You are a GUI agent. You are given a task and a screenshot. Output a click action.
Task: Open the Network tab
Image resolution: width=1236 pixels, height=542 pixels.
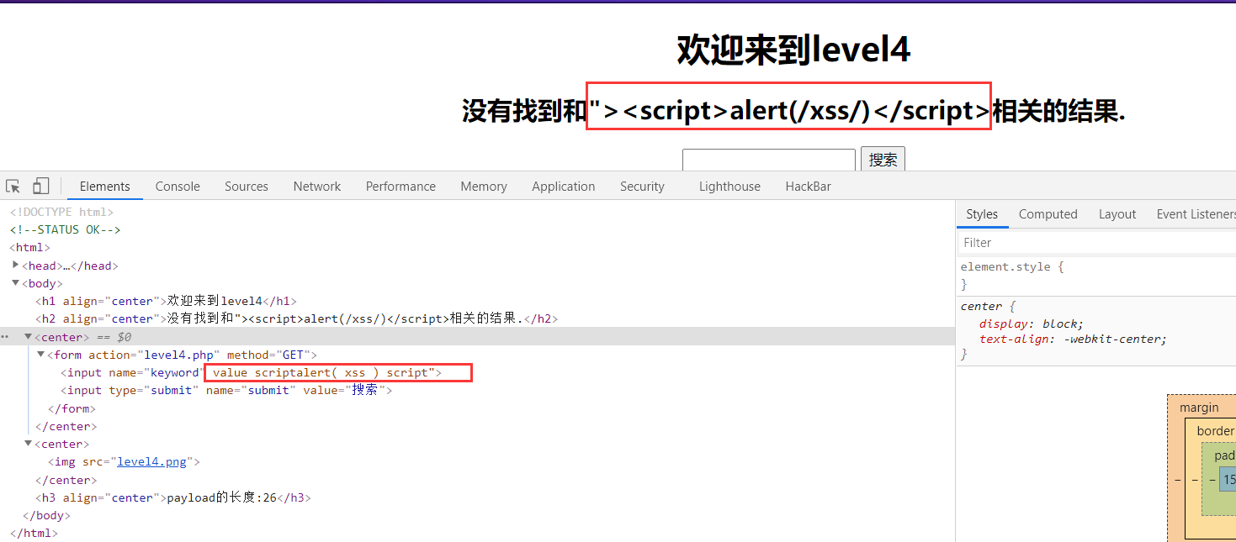coord(317,187)
